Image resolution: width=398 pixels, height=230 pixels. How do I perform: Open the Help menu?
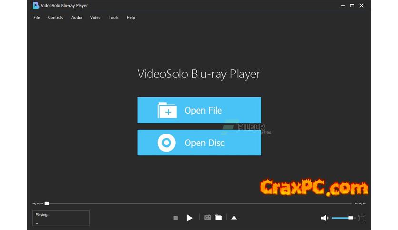click(130, 18)
